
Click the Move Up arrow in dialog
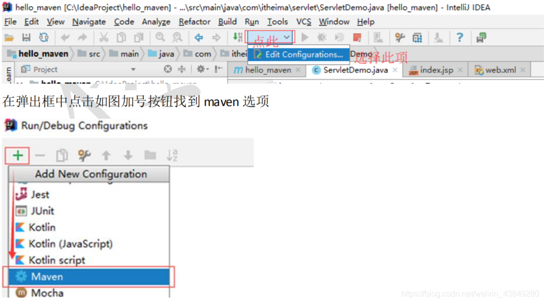(x=106, y=156)
